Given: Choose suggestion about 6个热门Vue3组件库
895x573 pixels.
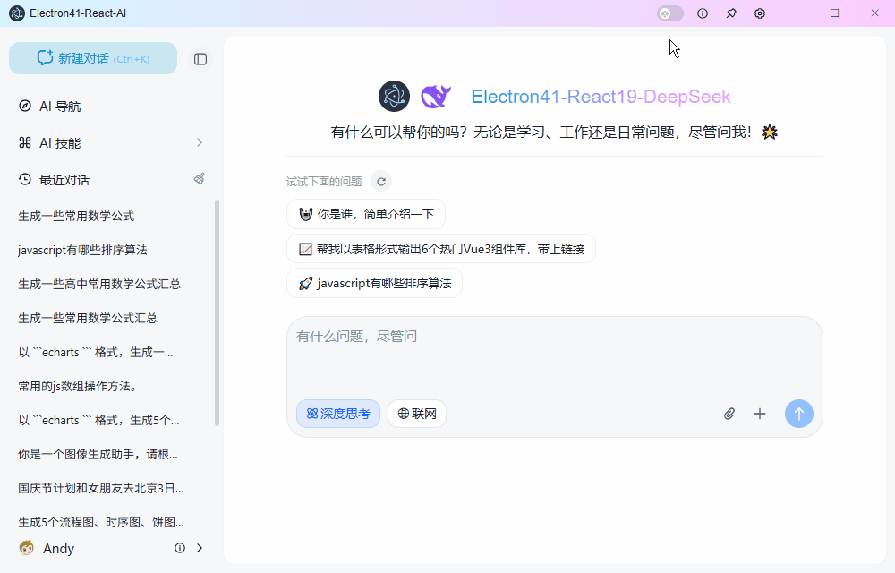Looking at the screenshot, I should [440, 249].
